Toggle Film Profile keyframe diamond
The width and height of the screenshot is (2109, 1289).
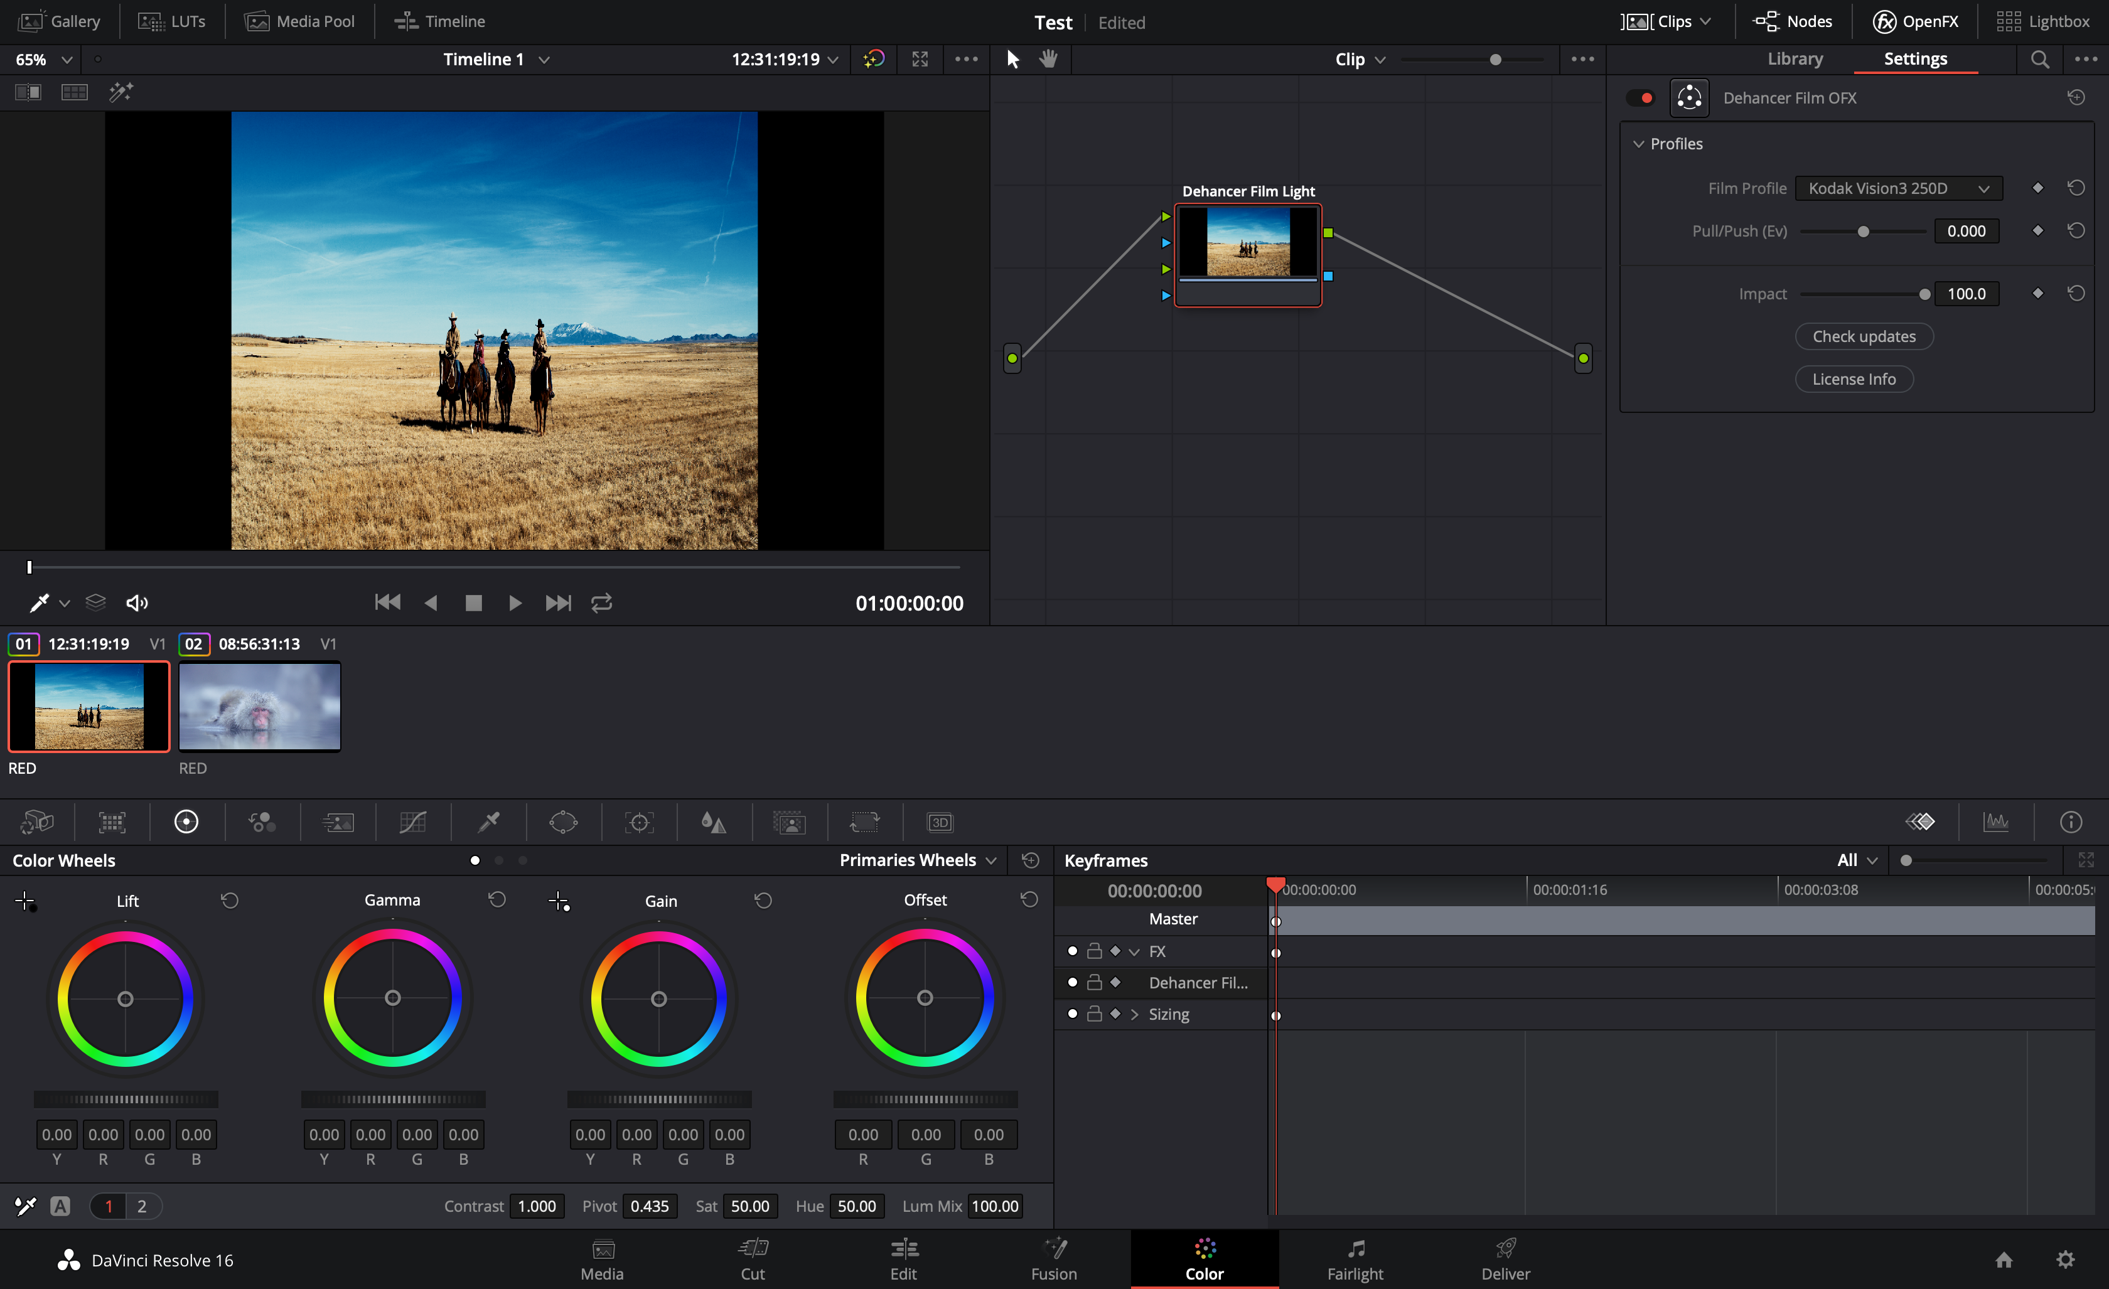click(2037, 188)
